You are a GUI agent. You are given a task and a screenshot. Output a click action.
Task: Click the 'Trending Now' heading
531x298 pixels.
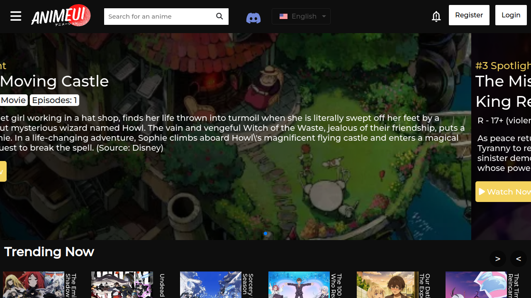(x=49, y=252)
